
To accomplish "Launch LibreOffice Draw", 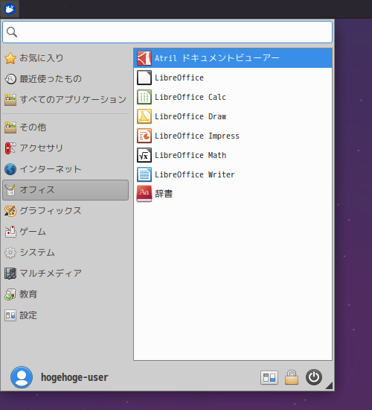I will point(233,116).
